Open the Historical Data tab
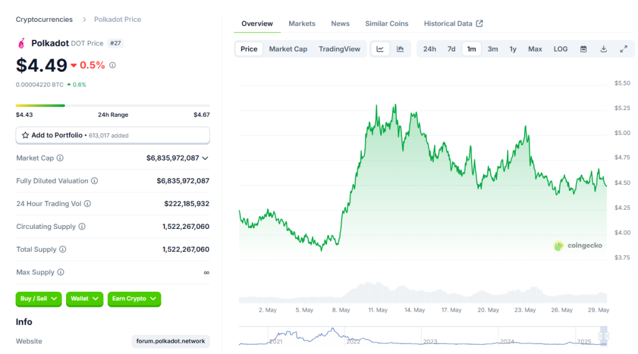The height and width of the screenshot is (354, 638). click(x=454, y=24)
